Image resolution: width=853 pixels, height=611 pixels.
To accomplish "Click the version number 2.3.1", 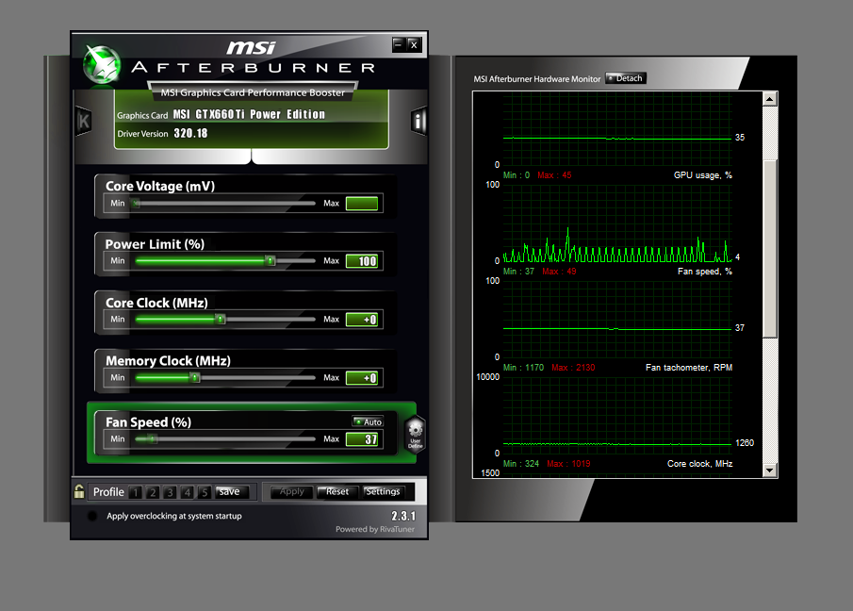I will click(403, 516).
